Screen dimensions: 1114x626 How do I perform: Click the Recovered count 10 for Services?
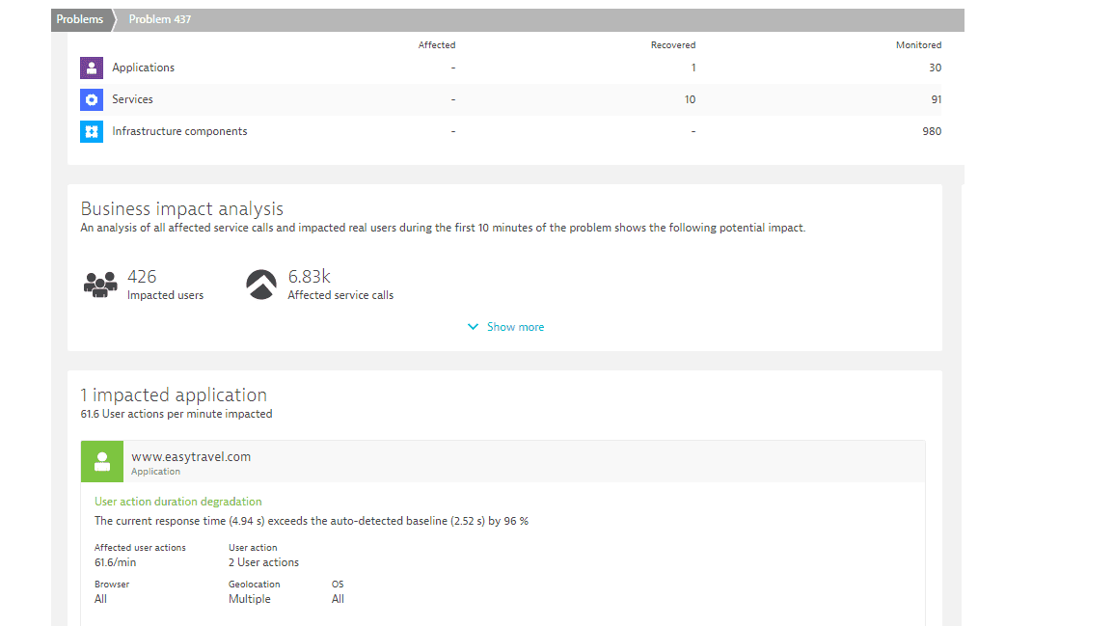pyautogui.click(x=690, y=99)
